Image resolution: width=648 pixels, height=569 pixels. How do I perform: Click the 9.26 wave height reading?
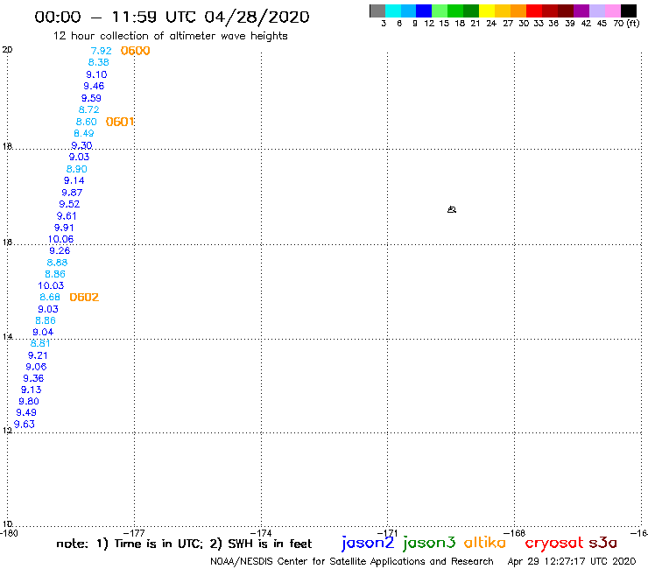(x=60, y=251)
